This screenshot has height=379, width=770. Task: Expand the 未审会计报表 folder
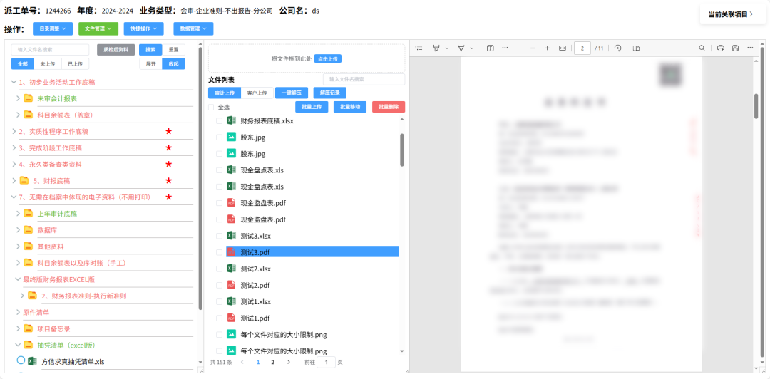[19, 98]
